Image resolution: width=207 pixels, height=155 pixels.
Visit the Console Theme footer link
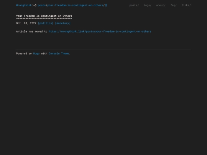[x=59, y=54]
